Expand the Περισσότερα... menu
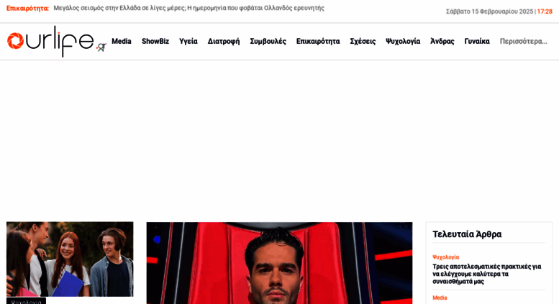Image resolution: width=559 pixels, height=304 pixels. pyautogui.click(x=523, y=41)
